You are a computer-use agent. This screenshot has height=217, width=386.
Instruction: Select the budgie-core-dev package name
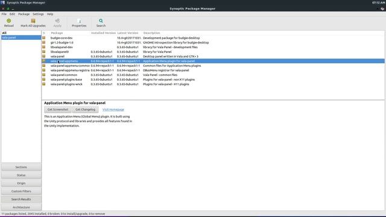pyautogui.click(x=62, y=38)
